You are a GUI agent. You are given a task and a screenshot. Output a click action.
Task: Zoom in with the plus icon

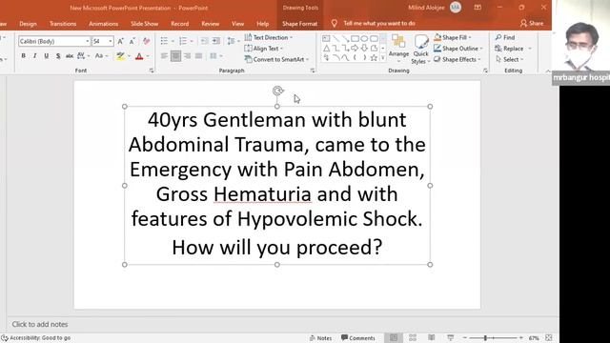521,337
